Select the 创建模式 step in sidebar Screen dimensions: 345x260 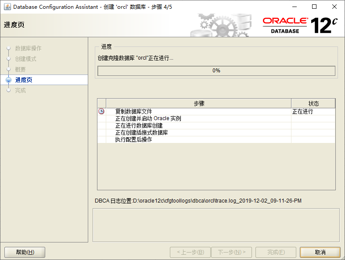[x=25, y=59]
